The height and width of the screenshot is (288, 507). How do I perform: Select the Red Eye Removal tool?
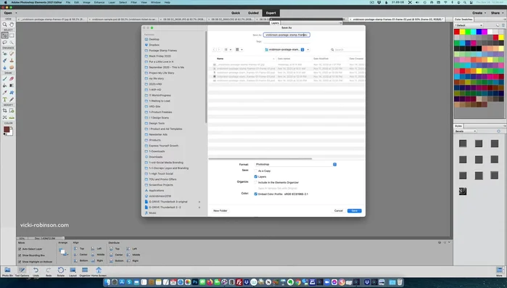[4, 54]
